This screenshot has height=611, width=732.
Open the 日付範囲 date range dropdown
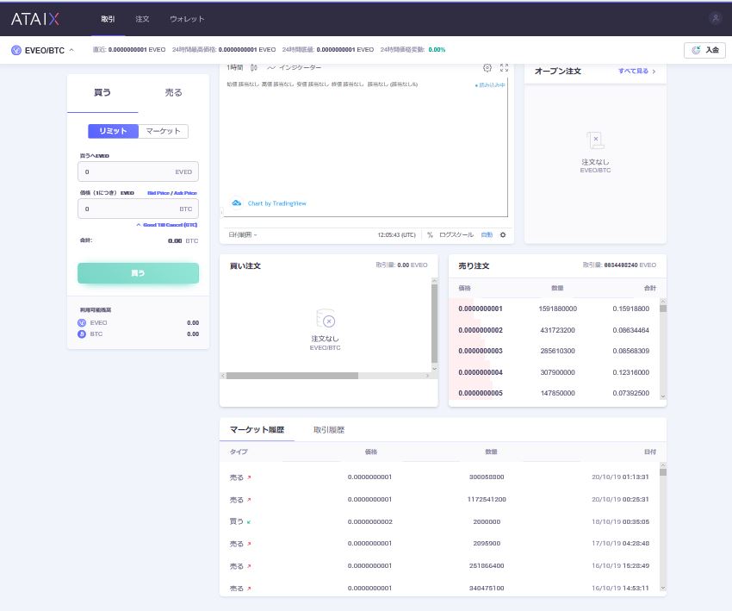pyautogui.click(x=243, y=234)
